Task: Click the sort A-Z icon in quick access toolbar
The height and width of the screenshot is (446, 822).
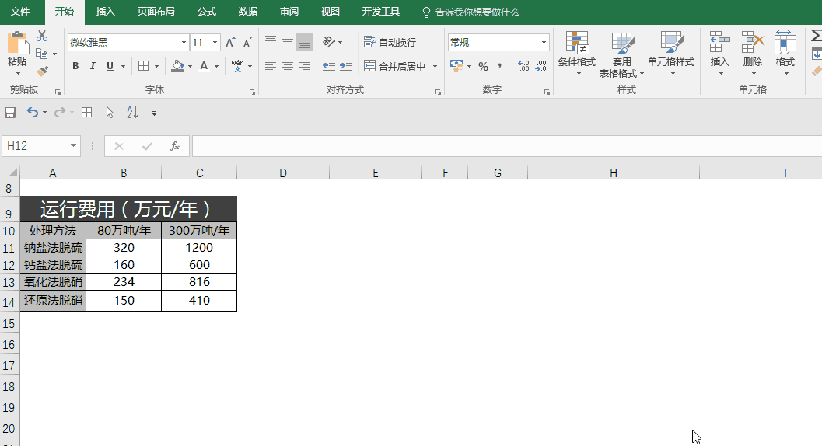Action: (x=132, y=113)
